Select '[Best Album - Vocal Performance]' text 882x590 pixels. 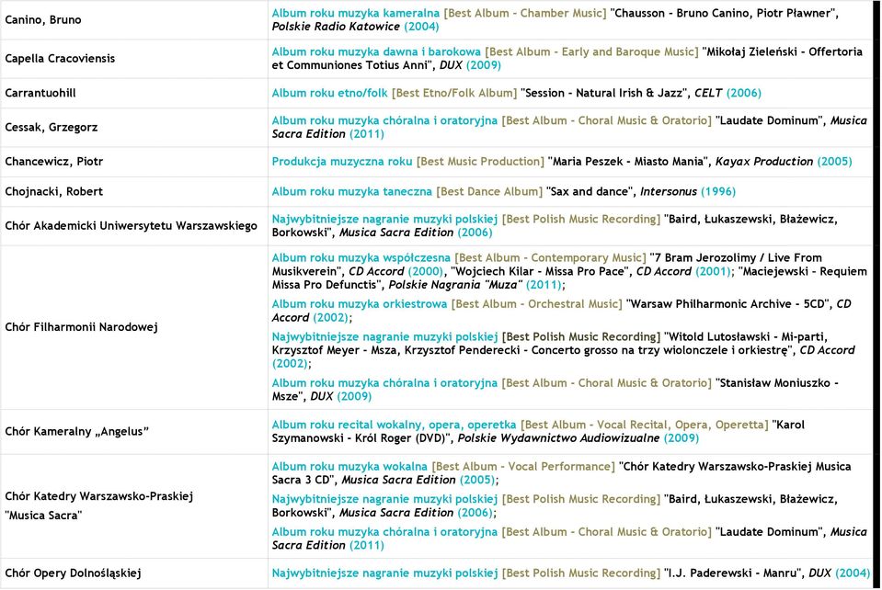click(x=523, y=466)
